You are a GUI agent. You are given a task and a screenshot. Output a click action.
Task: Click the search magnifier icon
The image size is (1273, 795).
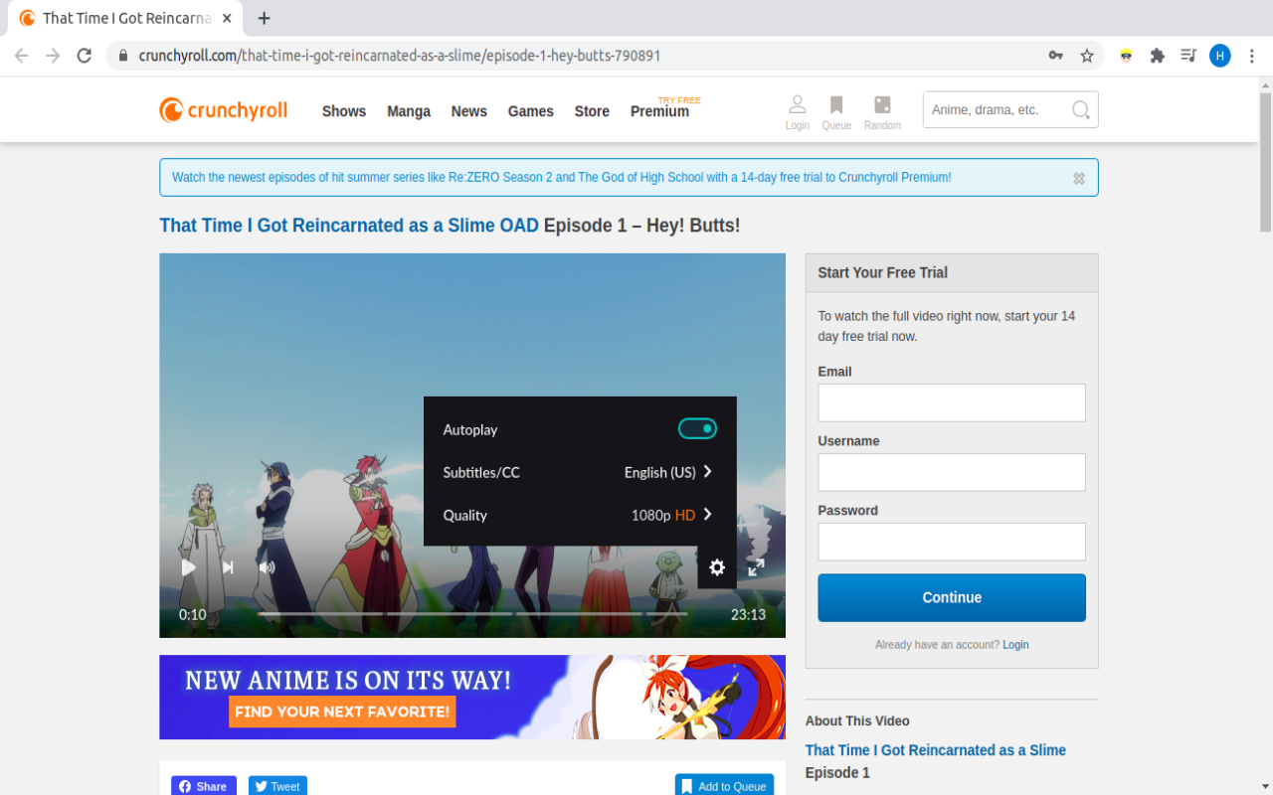(1080, 110)
